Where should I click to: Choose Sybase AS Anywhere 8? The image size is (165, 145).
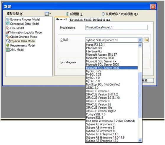112,128
